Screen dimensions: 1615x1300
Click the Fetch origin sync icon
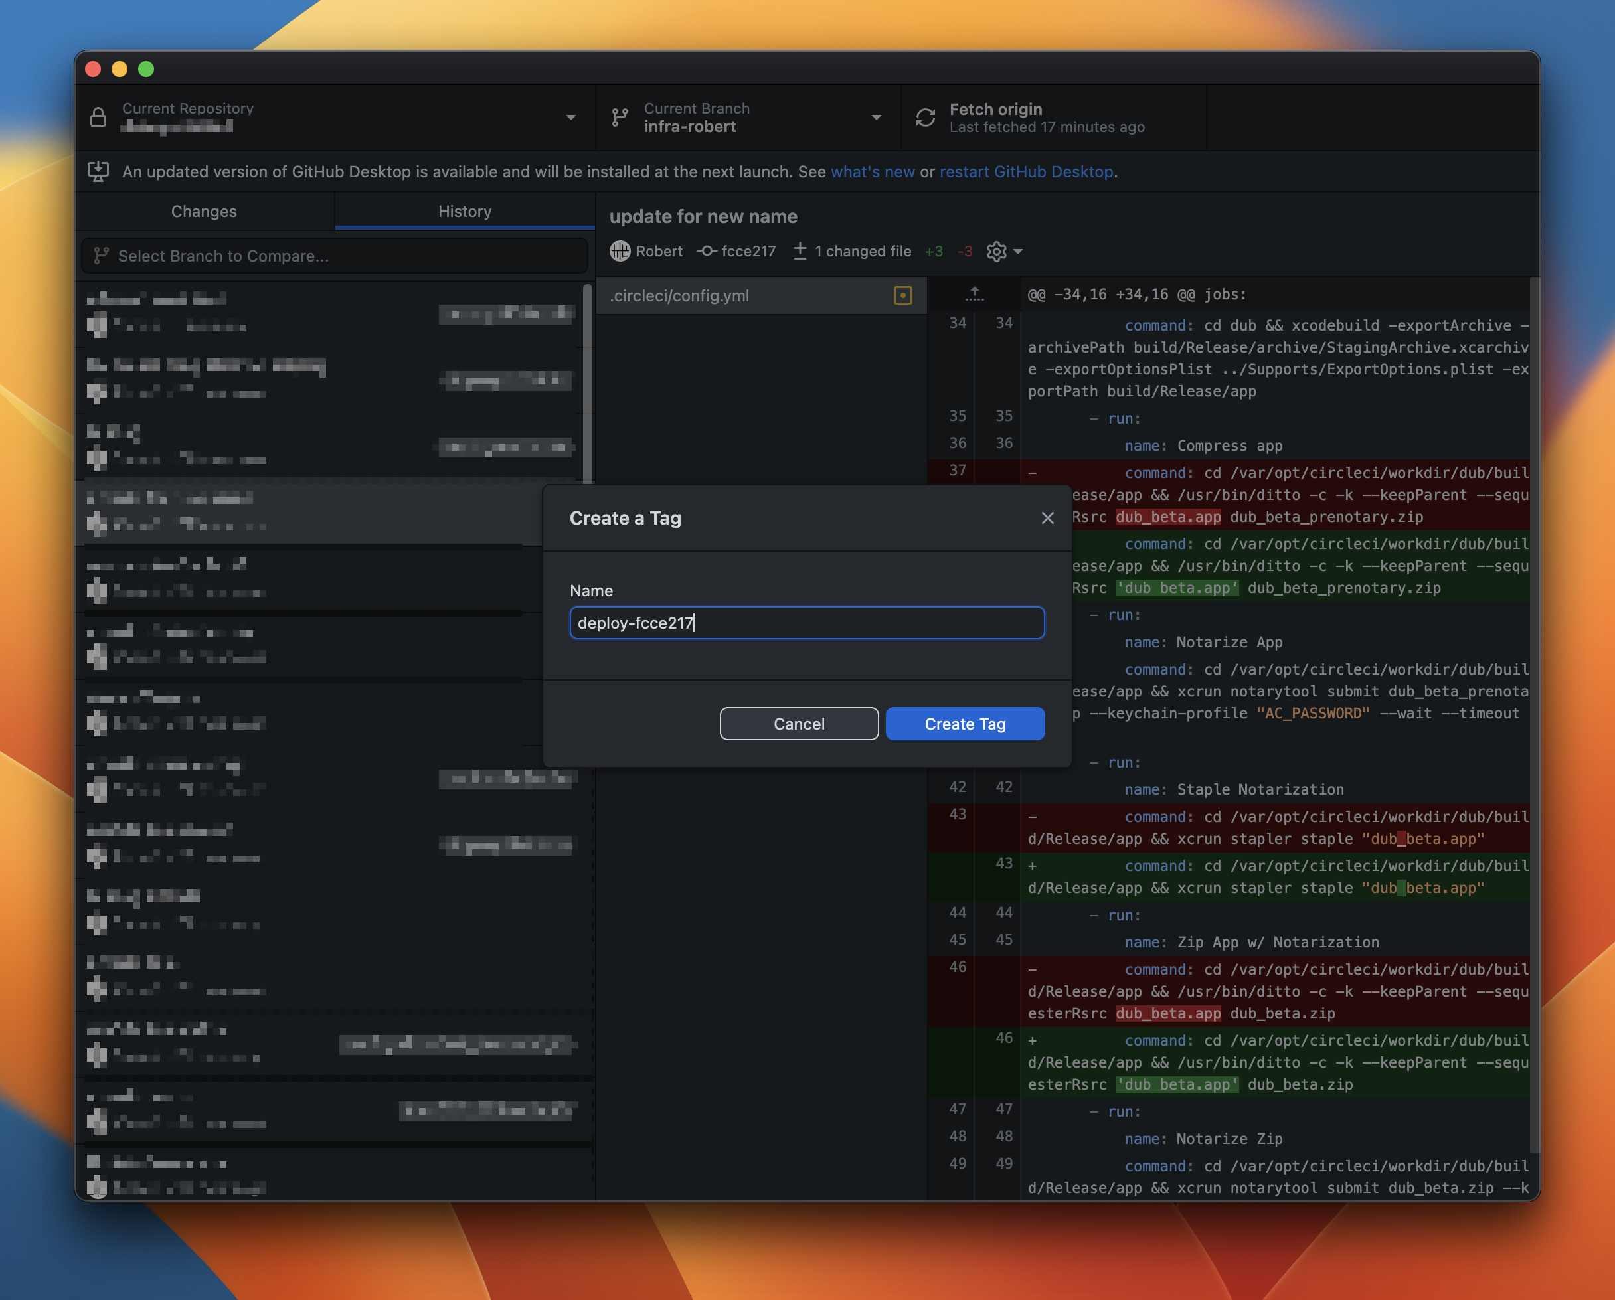926,118
